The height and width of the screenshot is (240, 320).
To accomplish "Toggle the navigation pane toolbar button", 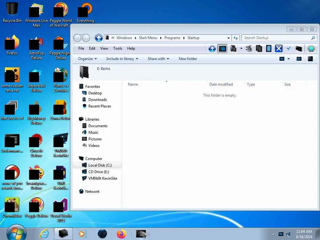I will pos(222,48).
